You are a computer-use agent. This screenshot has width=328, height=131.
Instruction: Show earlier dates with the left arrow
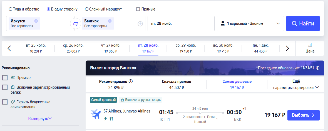point(9,48)
